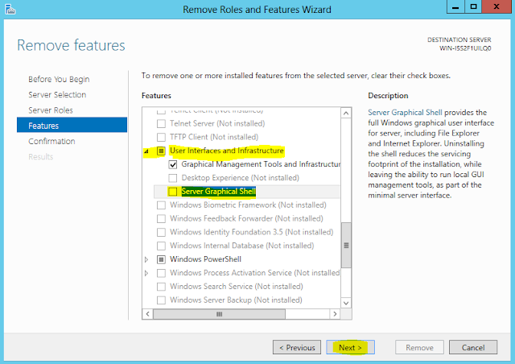The image size is (515, 364).
Task: Select the Windows Identity Foundation 3.5 label
Action: [x=251, y=232]
